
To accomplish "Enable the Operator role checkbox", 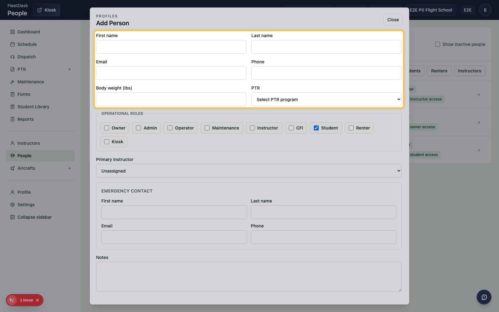I will tap(170, 128).
